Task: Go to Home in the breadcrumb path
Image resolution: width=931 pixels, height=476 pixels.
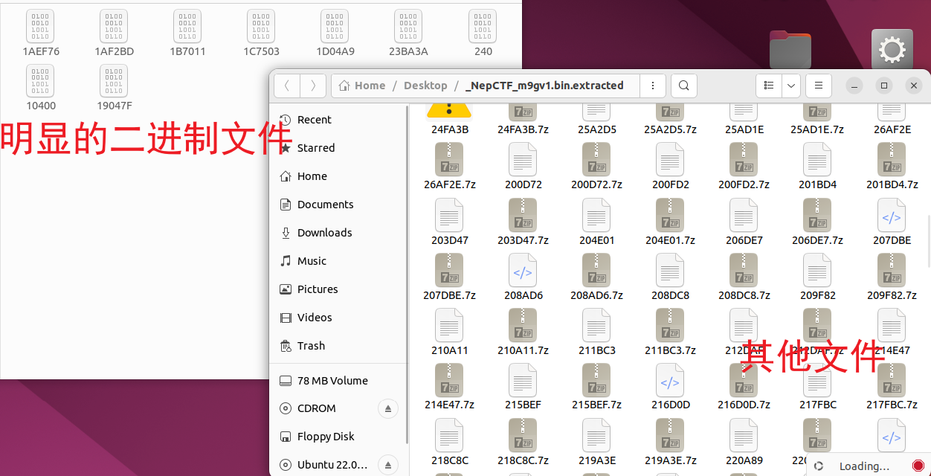Action: coord(362,86)
